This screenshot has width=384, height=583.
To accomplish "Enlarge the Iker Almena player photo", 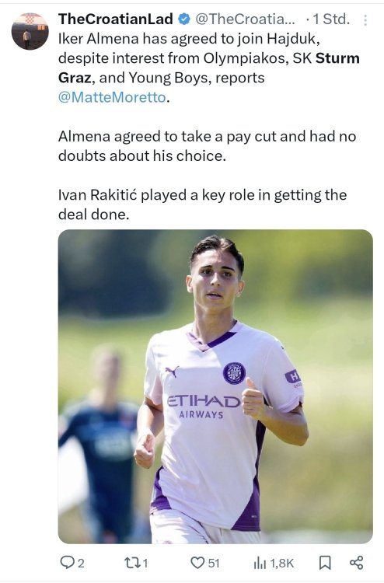I will point(215,386).
